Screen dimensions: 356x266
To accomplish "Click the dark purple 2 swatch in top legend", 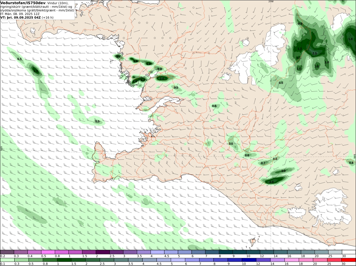I will [x=103, y=252].
